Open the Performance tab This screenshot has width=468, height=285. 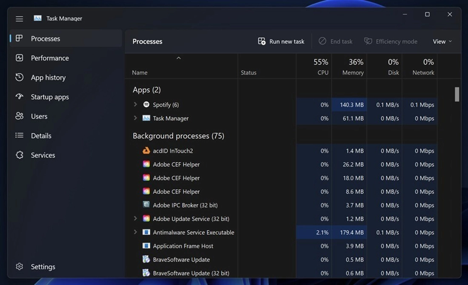click(x=66, y=58)
